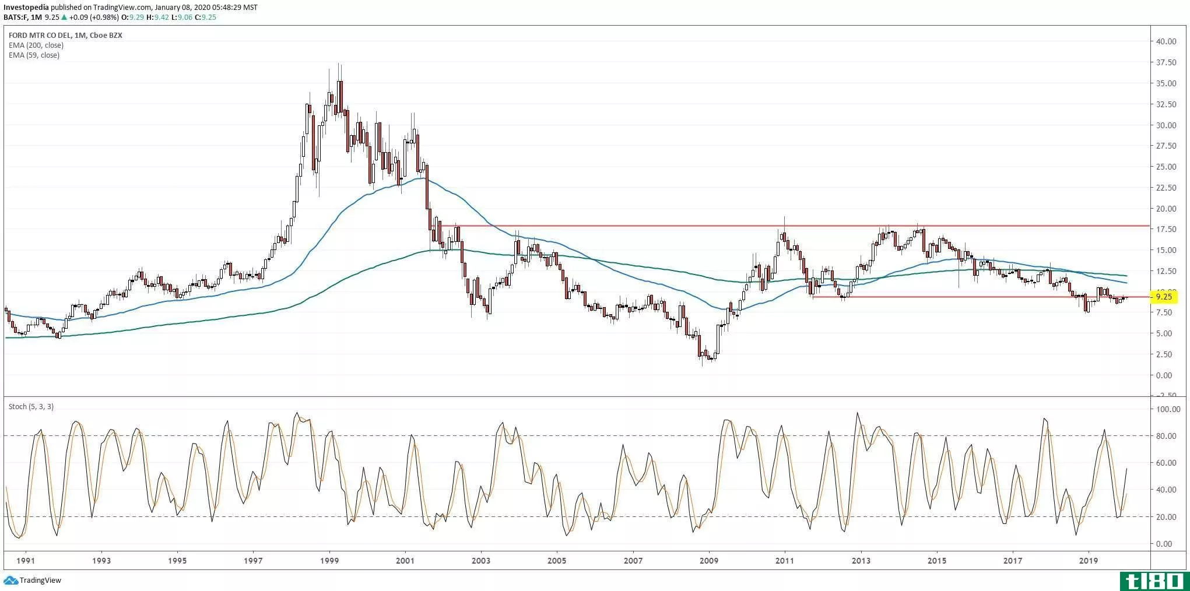Click 20.00 on the upper price axis
1190x591 pixels.
1166,209
